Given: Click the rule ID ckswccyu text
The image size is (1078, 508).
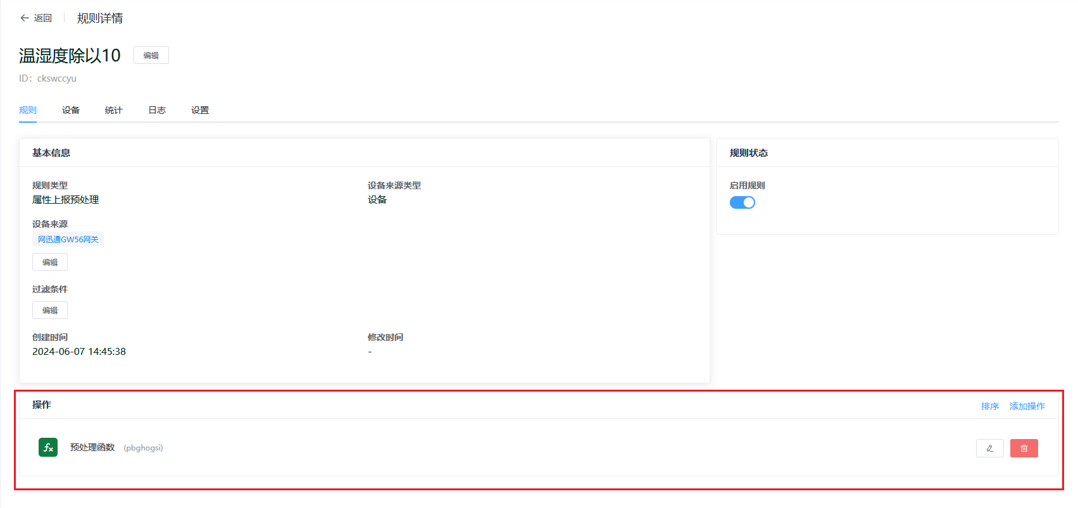Looking at the screenshot, I should tap(56, 78).
